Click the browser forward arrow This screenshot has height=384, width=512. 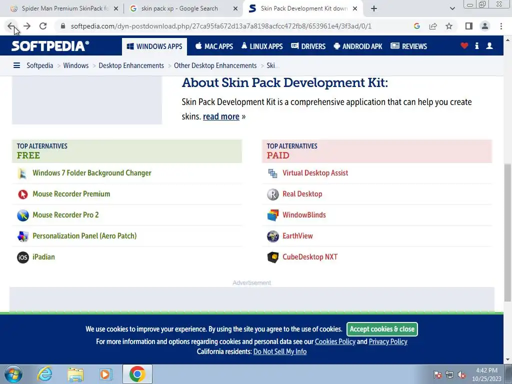point(27,26)
